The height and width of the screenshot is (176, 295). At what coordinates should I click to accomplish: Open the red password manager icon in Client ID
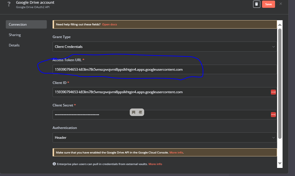pyautogui.click(x=273, y=92)
